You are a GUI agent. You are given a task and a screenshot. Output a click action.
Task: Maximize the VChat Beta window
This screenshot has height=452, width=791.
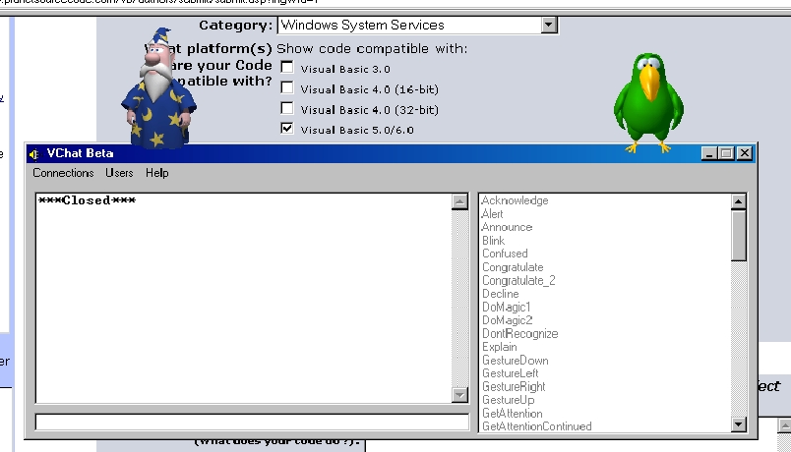point(726,153)
